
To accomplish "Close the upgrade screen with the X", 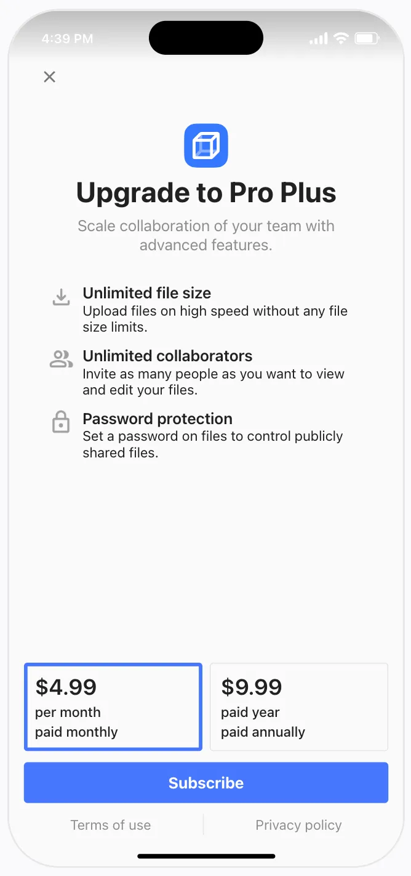I will coord(50,77).
